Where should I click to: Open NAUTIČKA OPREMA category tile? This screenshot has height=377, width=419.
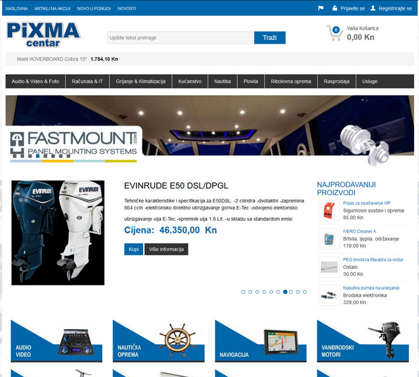click(x=159, y=341)
